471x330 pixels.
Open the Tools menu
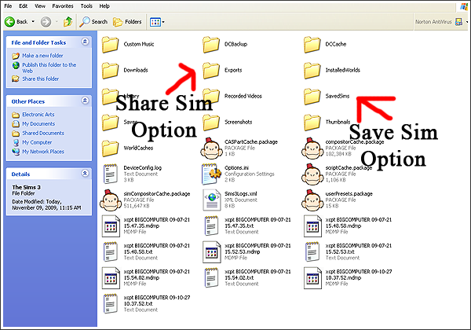click(x=86, y=6)
